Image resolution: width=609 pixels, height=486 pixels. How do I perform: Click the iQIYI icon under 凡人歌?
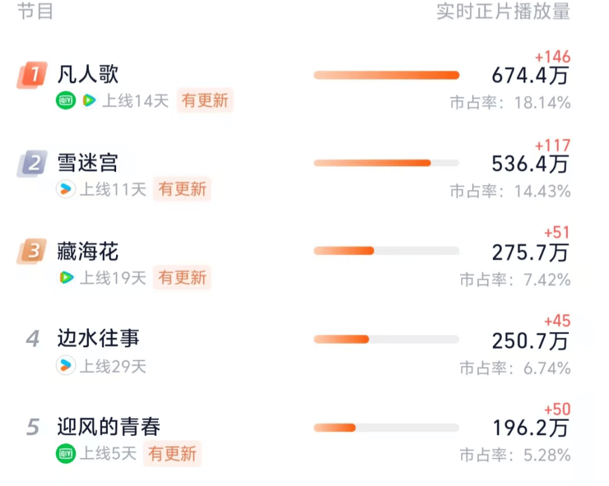point(65,100)
